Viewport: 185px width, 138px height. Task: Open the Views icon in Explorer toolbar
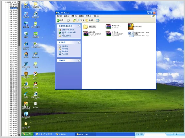click(x=97, y=20)
